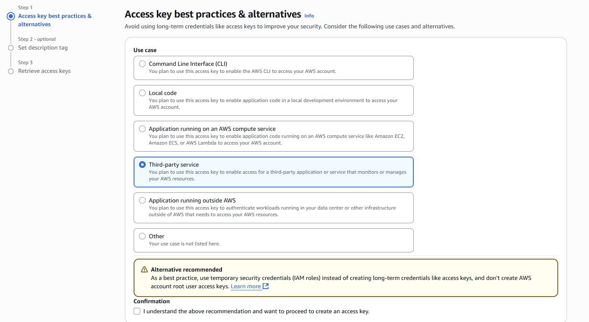
Task: Go to Retrieve access keys step
Action: click(45, 71)
